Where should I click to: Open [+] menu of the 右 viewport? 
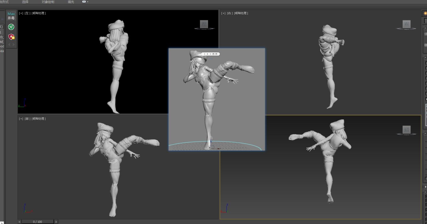point(223,13)
